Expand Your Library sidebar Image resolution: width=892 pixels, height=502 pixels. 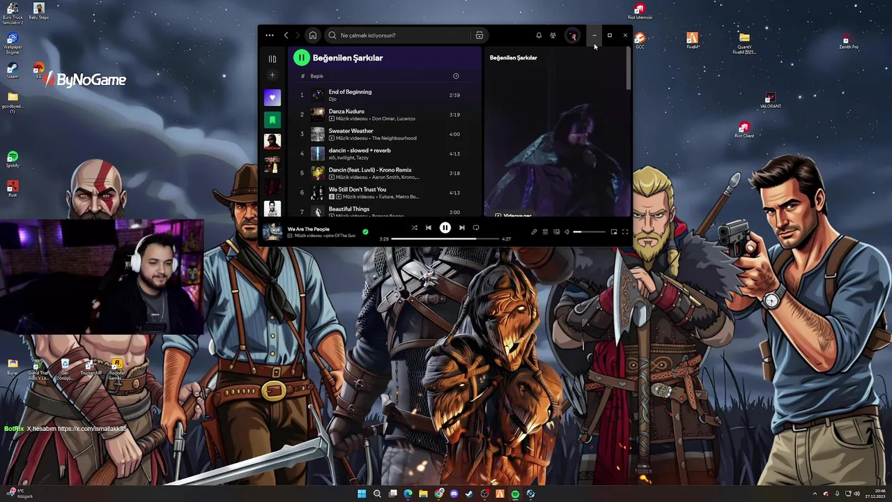pyautogui.click(x=272, y=59)
